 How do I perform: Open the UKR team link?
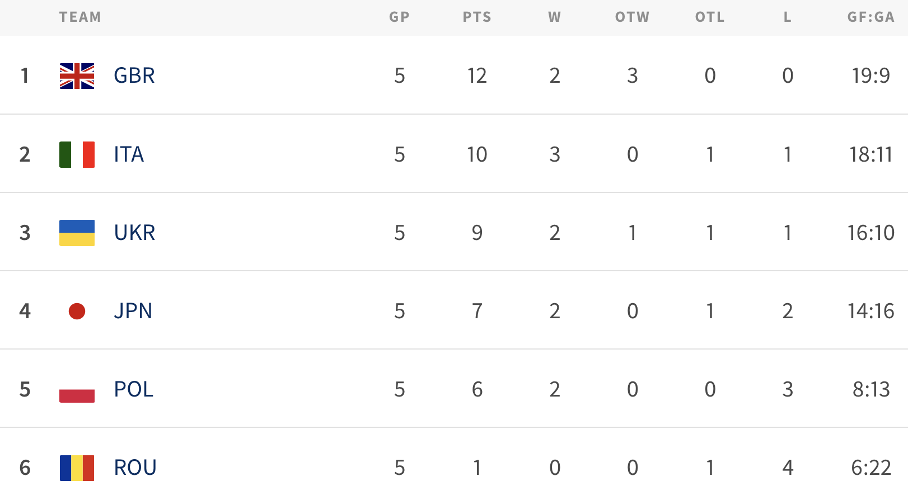pos(134,233)
